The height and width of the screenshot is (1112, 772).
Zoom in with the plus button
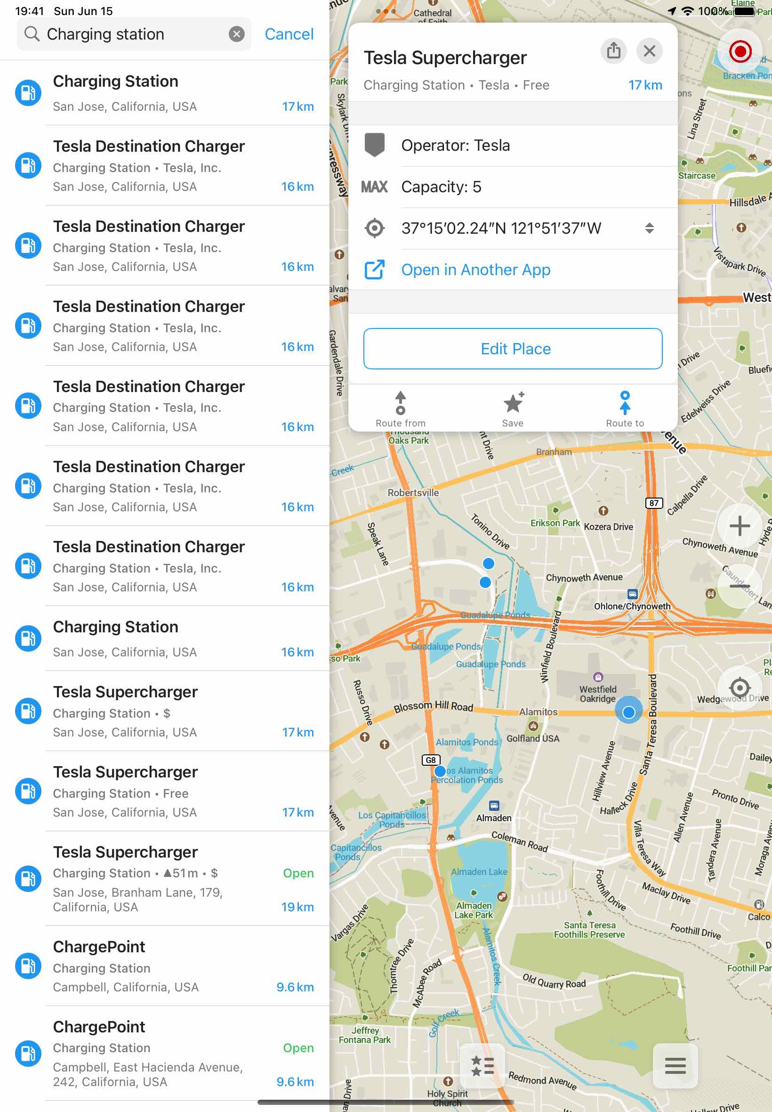(x=739, y=526)
